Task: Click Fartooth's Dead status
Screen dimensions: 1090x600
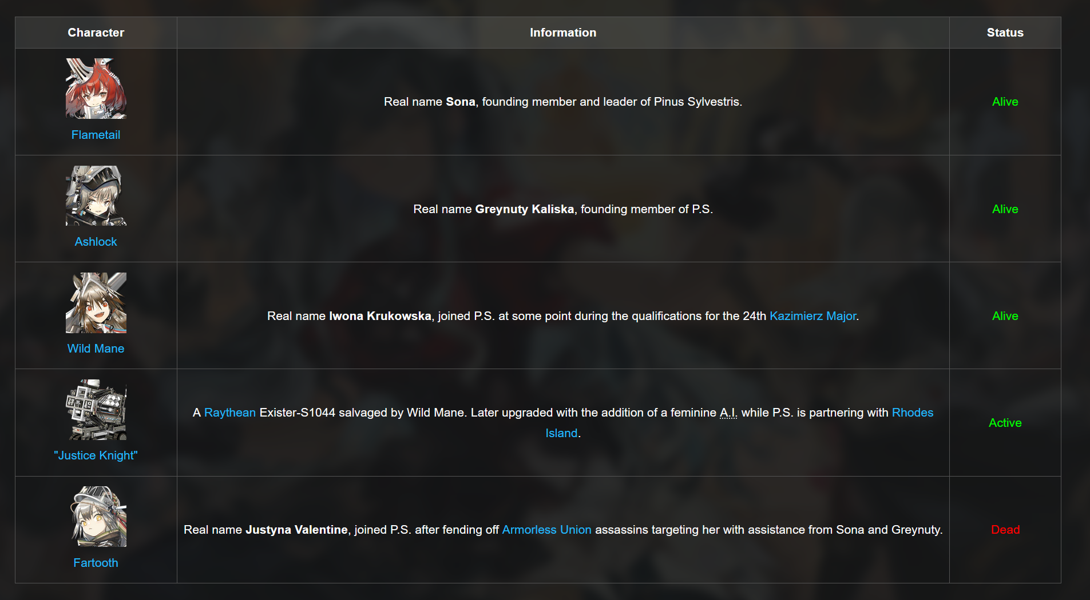Action: (1005, 530)
